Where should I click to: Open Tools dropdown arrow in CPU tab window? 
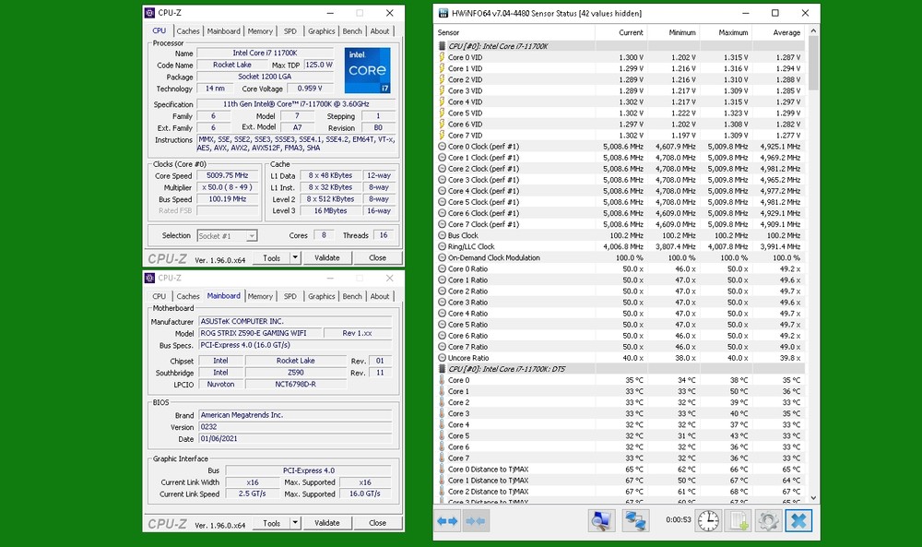[x=296, y=258]
